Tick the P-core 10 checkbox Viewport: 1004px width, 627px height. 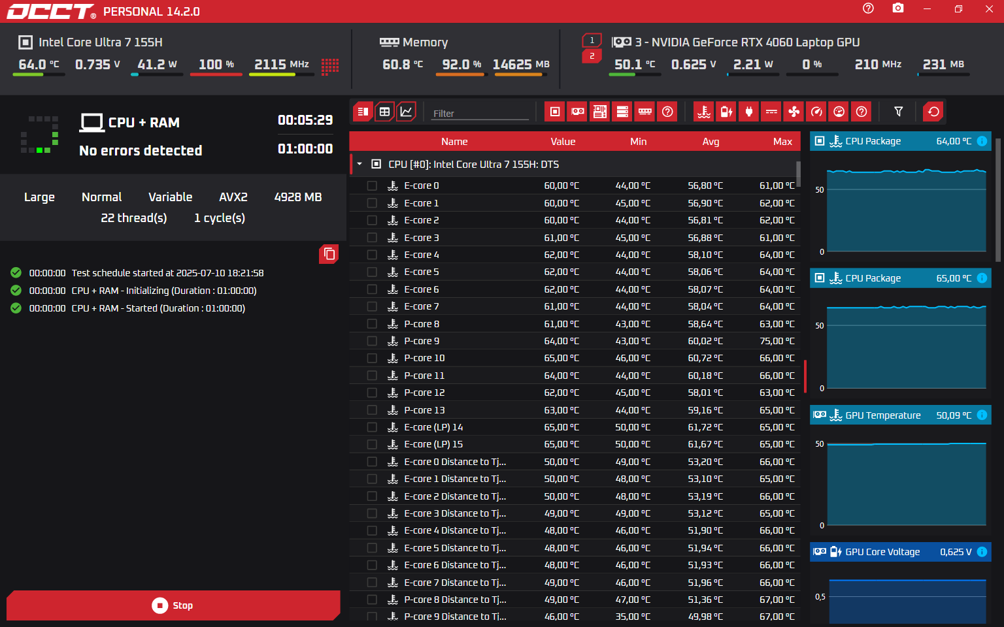(x=372, y=359)
